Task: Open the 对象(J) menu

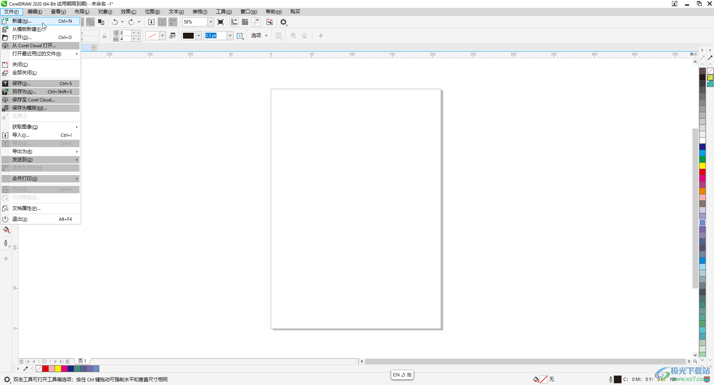Action: (x=105, y=12)
